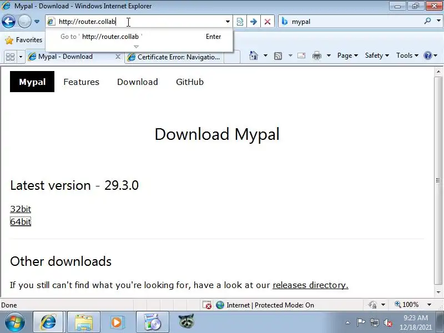Click the vertical scrollbar thumb
Screen dimensions: 444x333
point(438,180)
